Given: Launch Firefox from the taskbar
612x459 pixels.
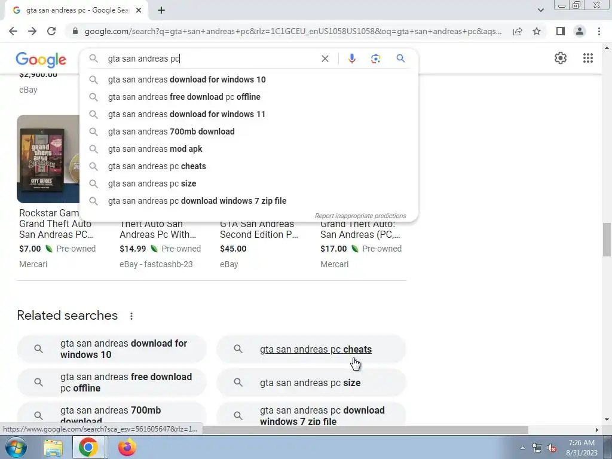Looking at the screenshot, I should point(127,447).
